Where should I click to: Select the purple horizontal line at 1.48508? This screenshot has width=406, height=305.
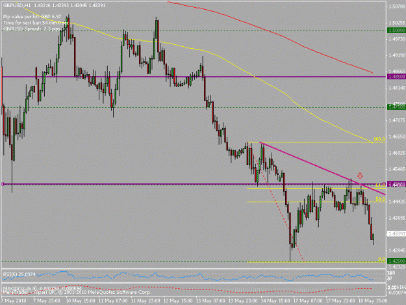pyautogui.click(x=194, y=77)
